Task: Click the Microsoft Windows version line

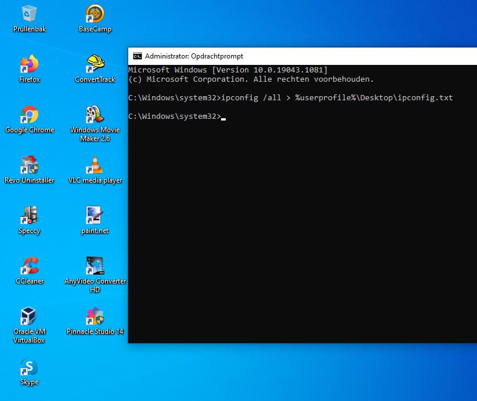Action: [x=227, y=70]
